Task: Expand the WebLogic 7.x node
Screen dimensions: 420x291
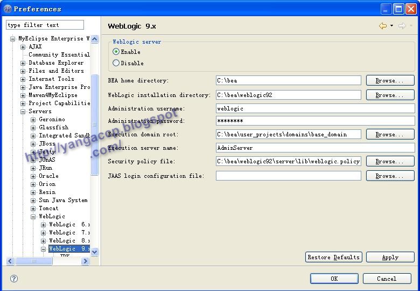Action: coord(43,233)
